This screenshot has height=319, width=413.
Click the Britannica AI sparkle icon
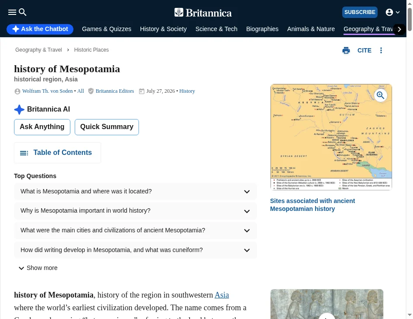tap(19, 109)
